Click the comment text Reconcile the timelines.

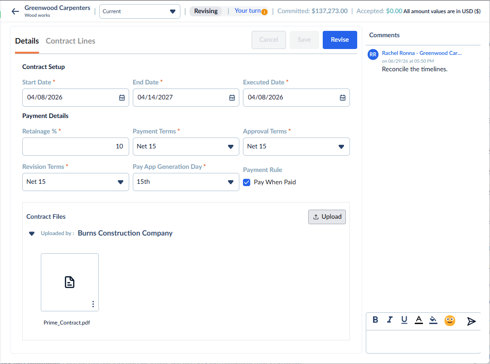coord(414,69)
